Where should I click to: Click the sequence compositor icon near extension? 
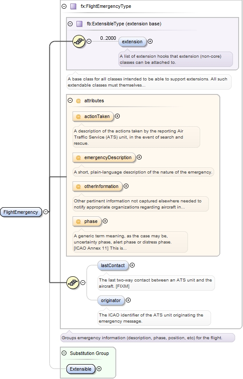pyautogui.click(x=79, y=42)
